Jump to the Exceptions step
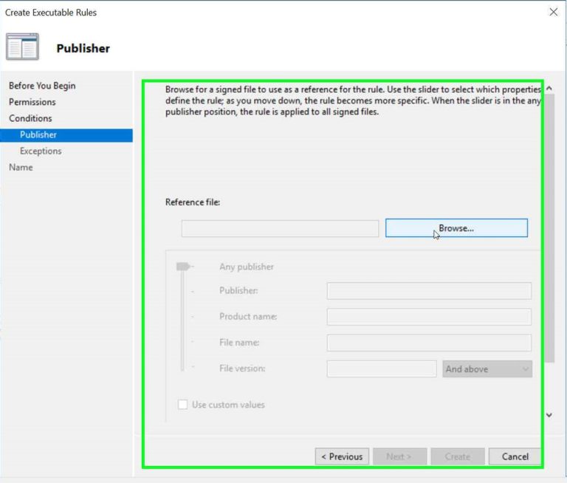Screen dimensions: 567x483 coord(41,151)
